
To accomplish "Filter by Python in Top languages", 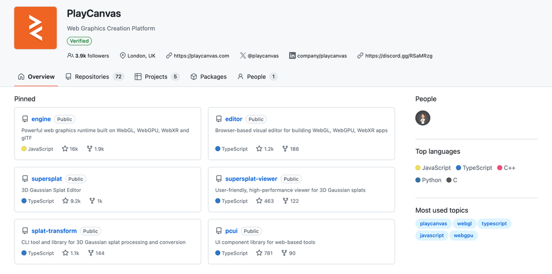I will [x=428, y=180].
